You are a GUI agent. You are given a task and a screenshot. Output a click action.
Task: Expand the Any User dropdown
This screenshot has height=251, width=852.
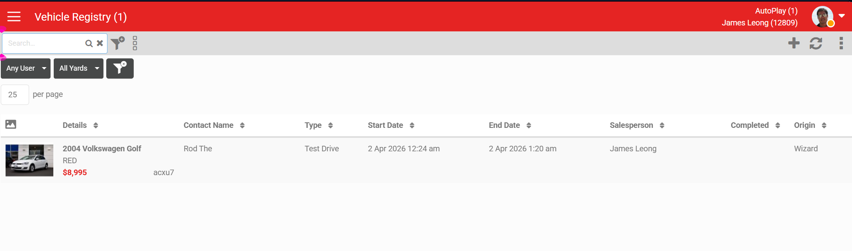[25, 68]
